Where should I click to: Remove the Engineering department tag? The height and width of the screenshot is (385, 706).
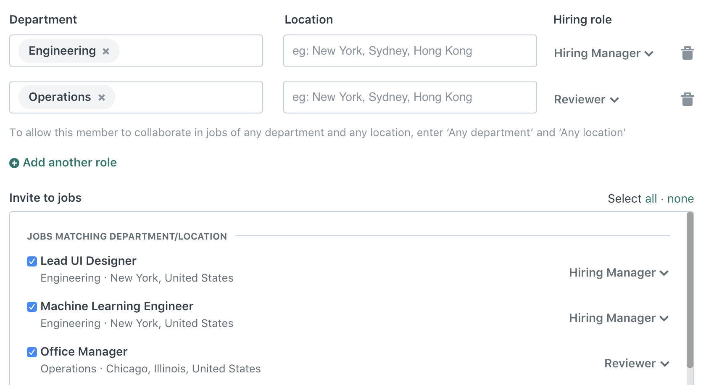coord(106,51)
